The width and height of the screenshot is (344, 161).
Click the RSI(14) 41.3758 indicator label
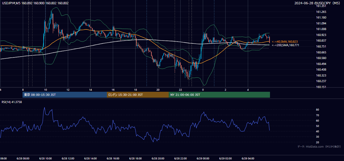tap(12, 102)
